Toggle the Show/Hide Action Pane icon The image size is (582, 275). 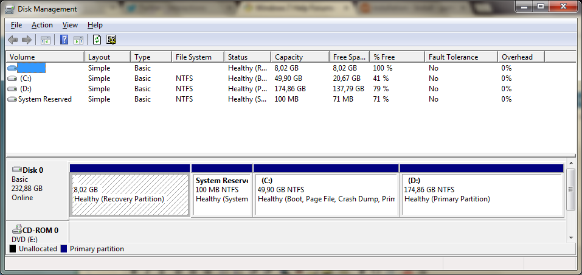click(x=78, y=40)
